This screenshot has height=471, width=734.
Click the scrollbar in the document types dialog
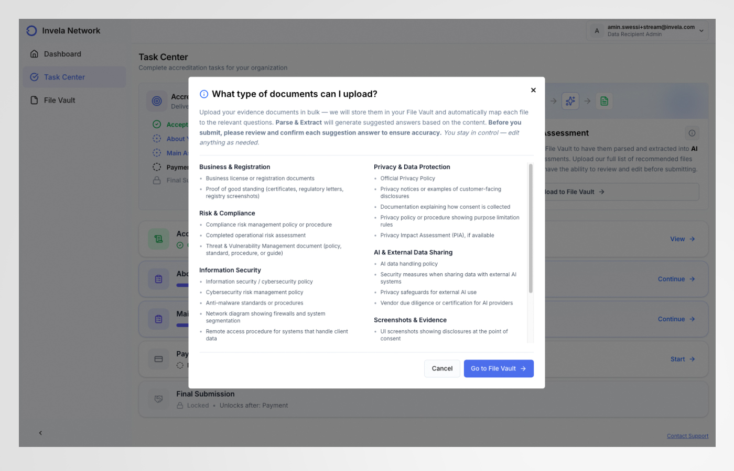[x=531, y=220]
